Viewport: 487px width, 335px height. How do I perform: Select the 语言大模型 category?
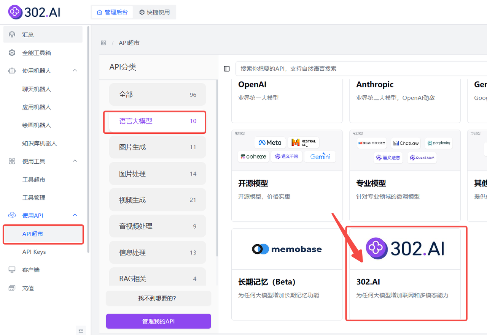[158, 121]
